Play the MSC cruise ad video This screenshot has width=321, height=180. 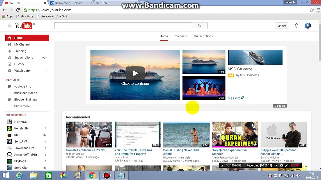pos(135,73)
